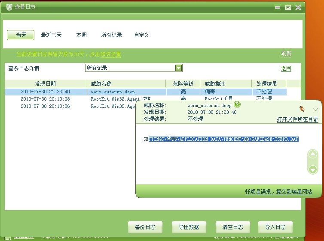Viewport: 324px width, 241px height.
Task: Click the 备份日志 button
Action: (145, 227)
